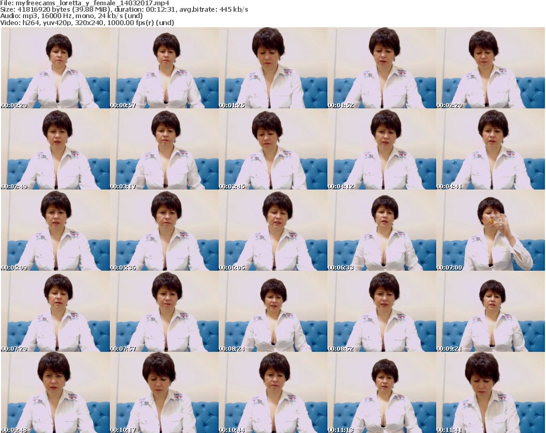Viewport: 546px width, 433px height.
Task: Select the thumbnail timestamped 00:02:49
Action: point(55,149)
